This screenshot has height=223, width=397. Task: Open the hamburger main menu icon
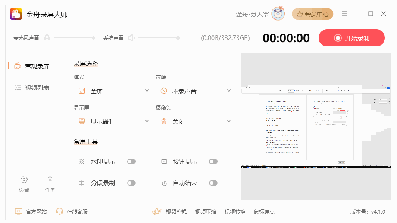click(344, 14)
